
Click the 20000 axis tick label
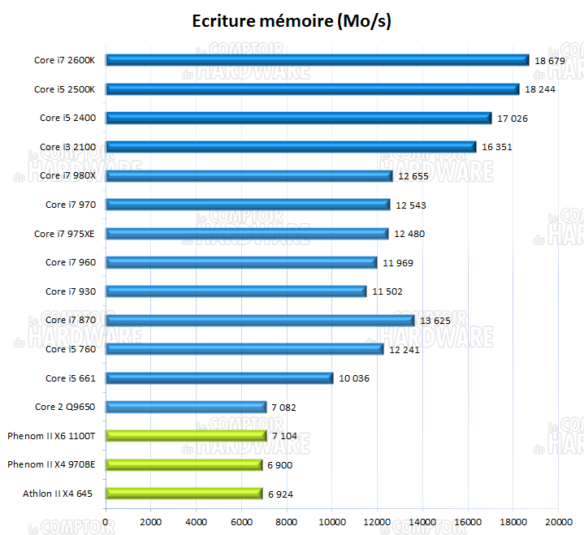tap(558, 523)
